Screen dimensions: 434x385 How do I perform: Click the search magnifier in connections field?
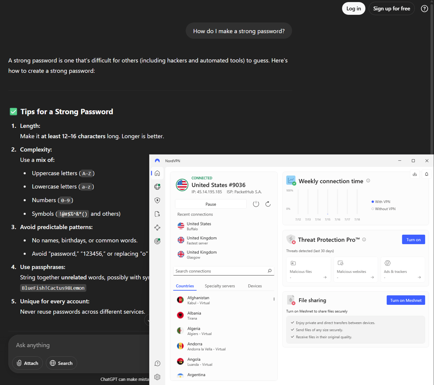click(270, 271)
